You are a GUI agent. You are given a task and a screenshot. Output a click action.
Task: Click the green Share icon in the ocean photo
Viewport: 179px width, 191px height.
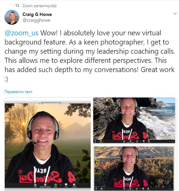[137, 141]
